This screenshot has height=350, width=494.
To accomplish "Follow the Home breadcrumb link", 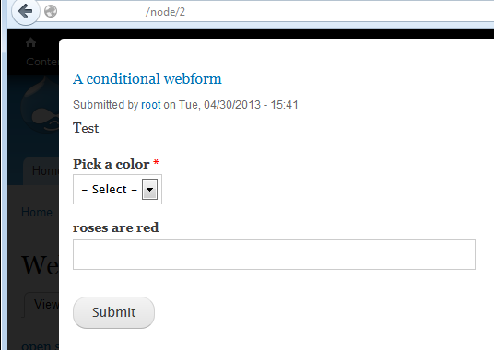I will [x=37, y=212].
